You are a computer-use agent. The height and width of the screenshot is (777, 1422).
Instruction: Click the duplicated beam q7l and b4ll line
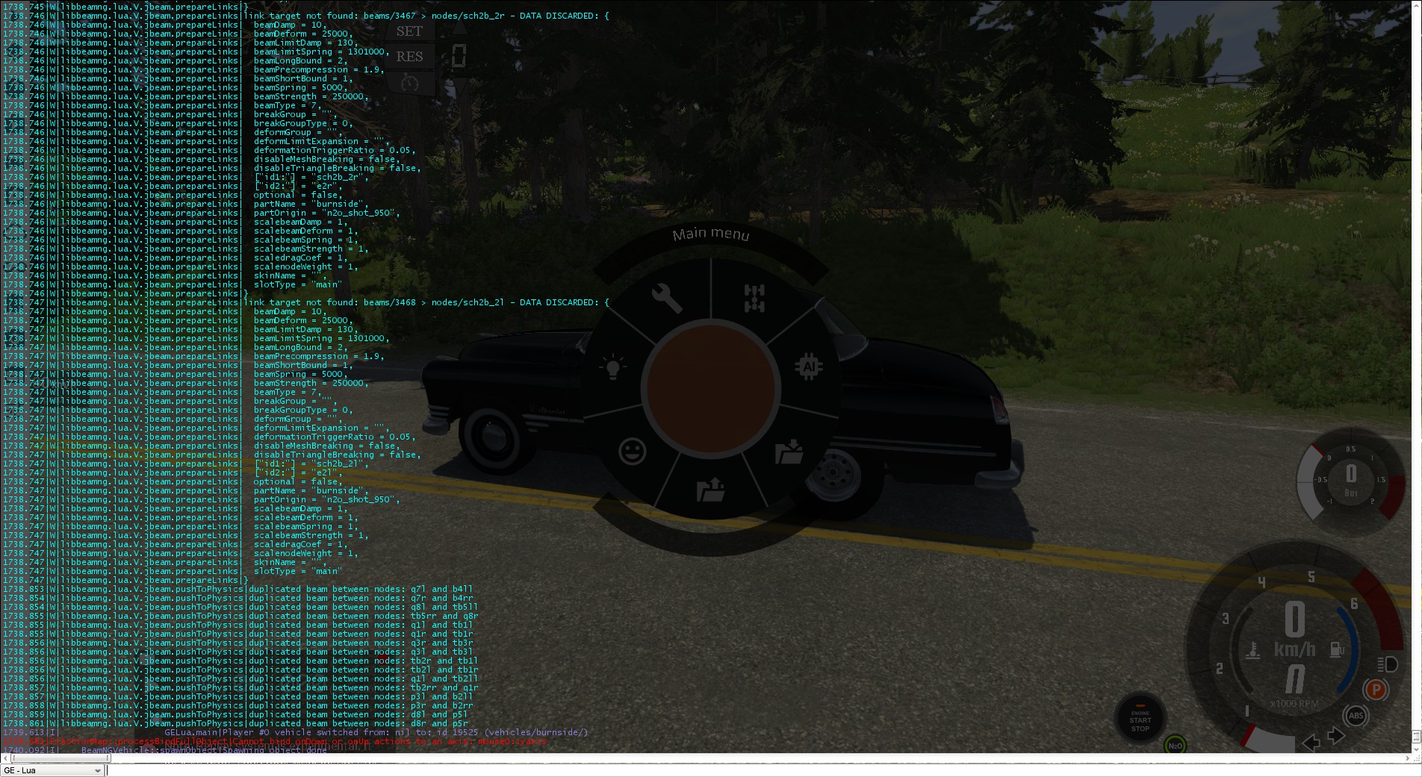click(x=237, y=589)
